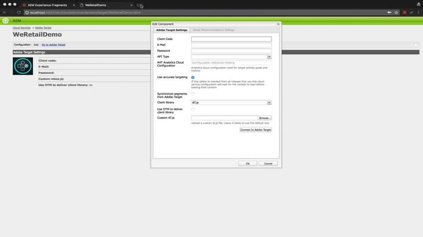The height and width of the screenshot is (237, 423).
Task: Click the red extension icon in browser toolbar
Action: tap(404, 12)
